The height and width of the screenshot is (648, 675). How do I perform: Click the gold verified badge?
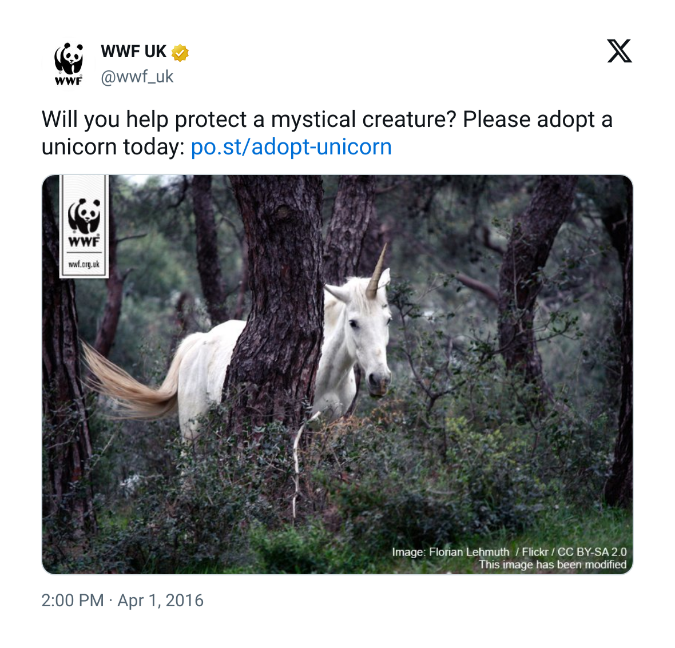[180, 53]
